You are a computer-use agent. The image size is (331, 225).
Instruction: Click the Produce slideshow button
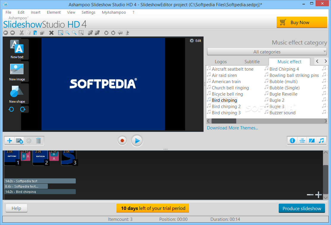(x=302, y=208)
